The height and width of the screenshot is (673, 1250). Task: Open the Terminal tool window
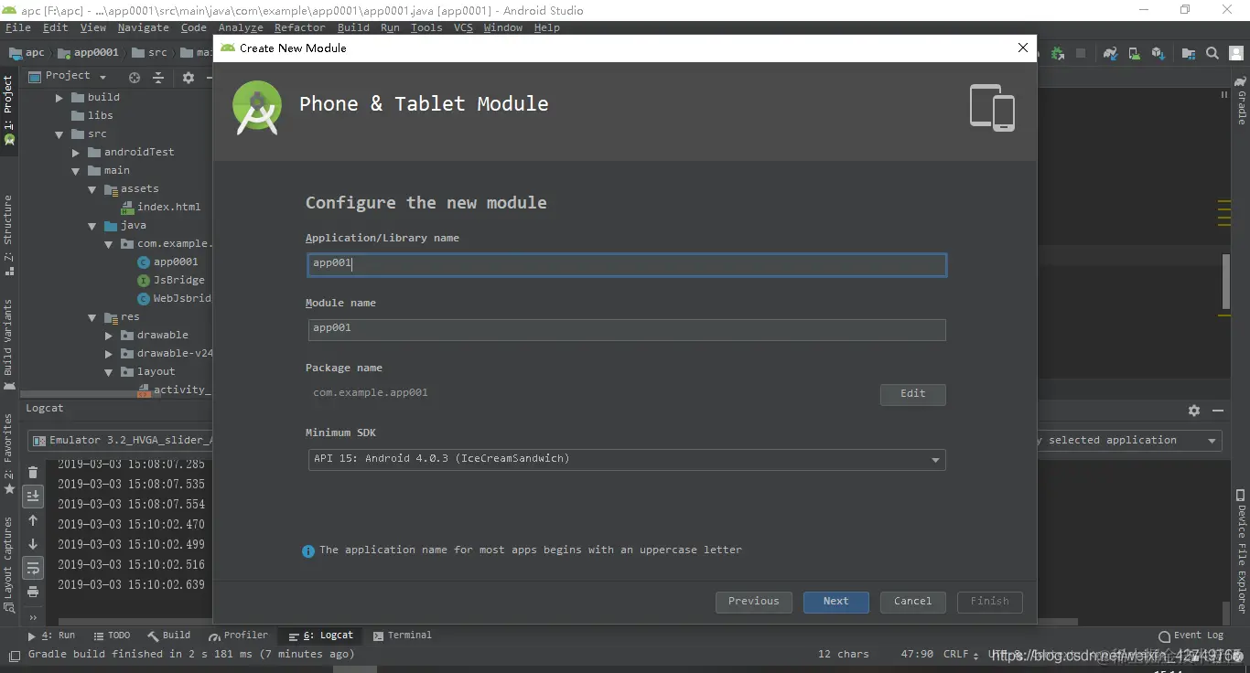[401, 636]
